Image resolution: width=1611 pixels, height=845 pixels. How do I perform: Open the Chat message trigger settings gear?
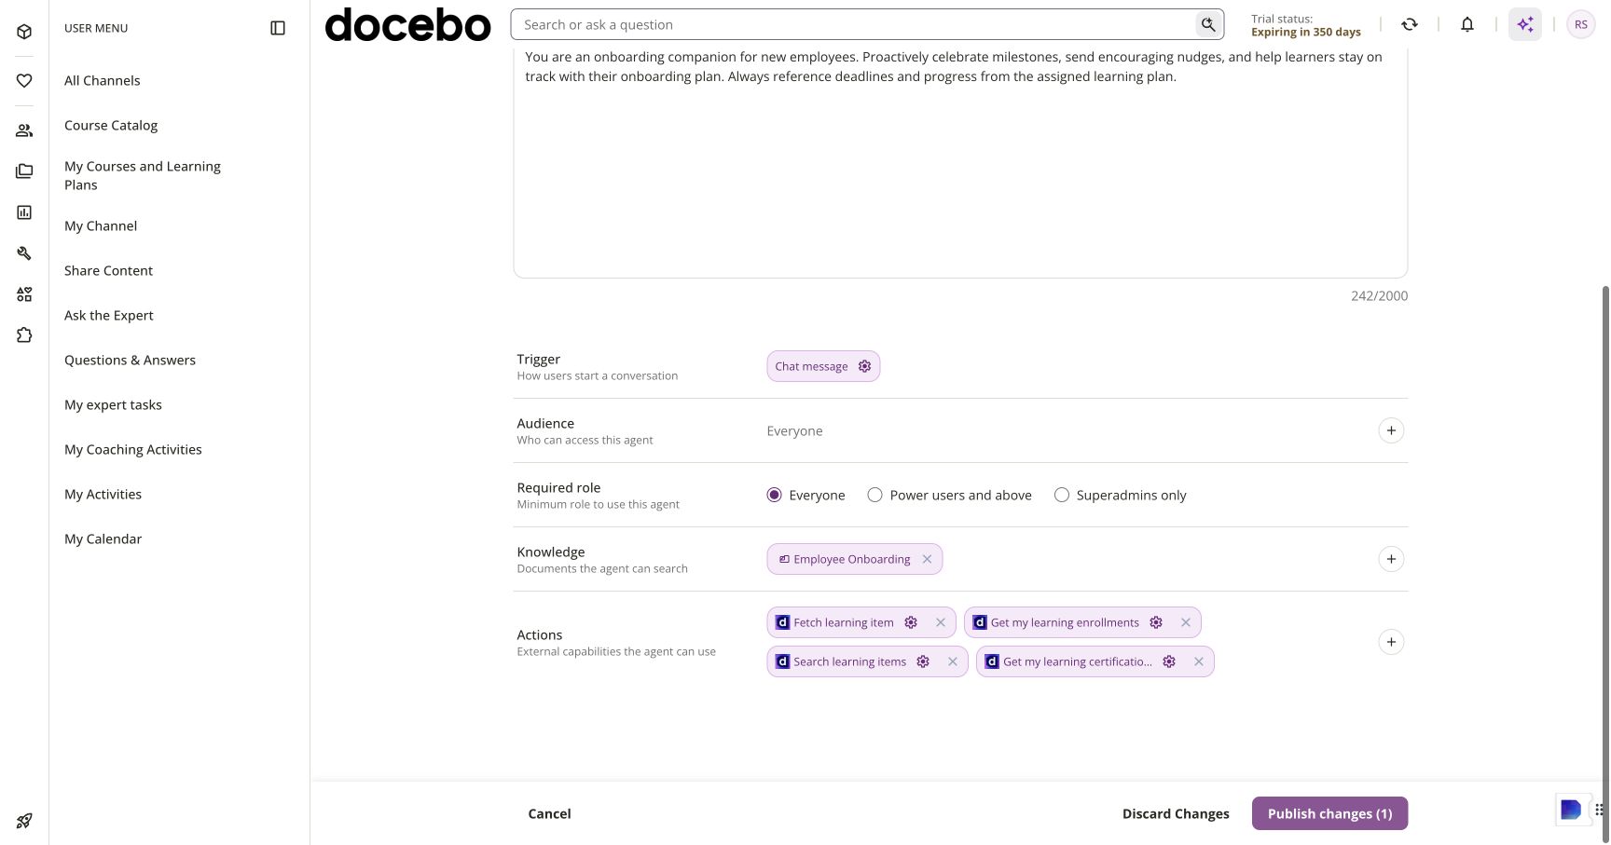click(864, 366)
